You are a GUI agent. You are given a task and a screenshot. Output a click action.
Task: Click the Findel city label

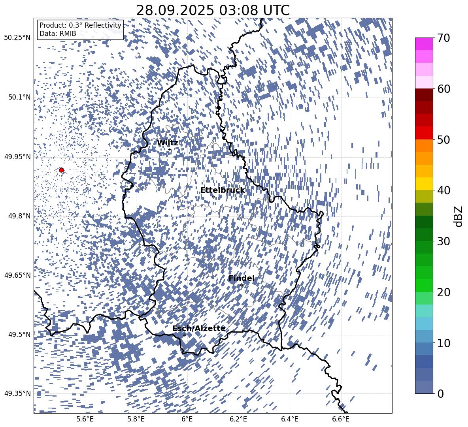tap(242, 278)
